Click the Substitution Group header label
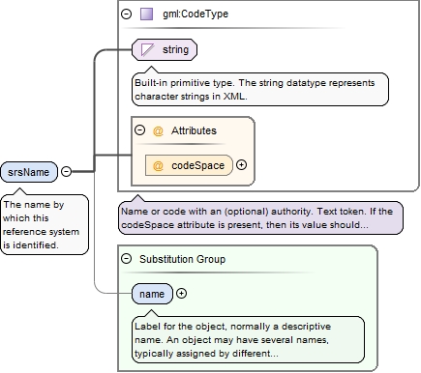 (x=182, y=259)
